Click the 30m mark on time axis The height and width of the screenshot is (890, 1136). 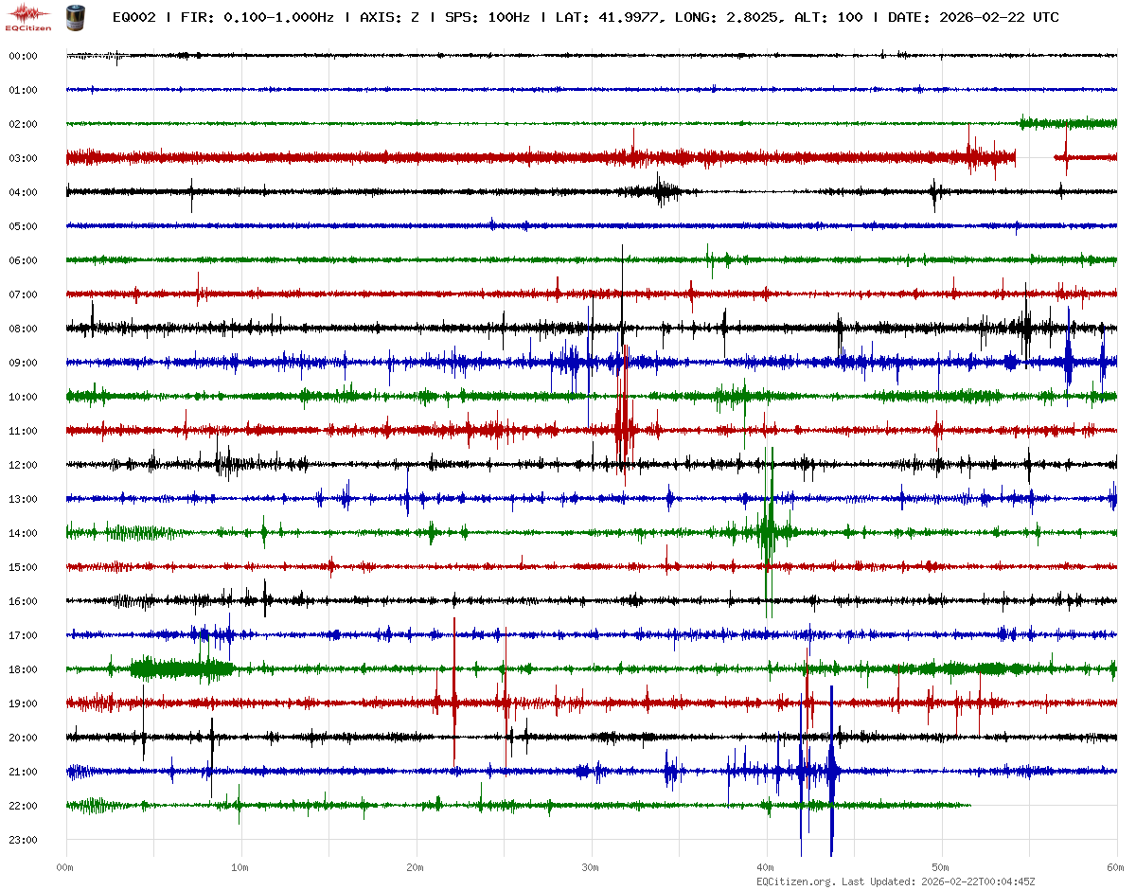(591, 867)
